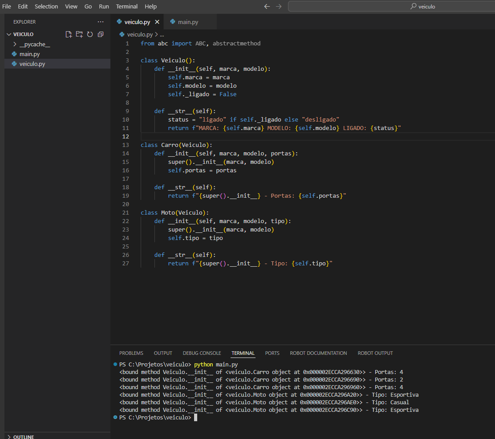Collapse the VEICULO project folder
The height and width of the screenshot is (439, 495).
click(9, 34)
